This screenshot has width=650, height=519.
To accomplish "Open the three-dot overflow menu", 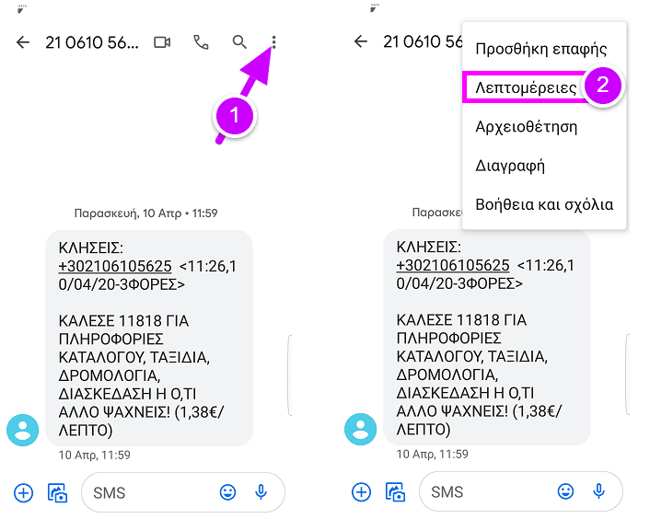I will 273,42.
